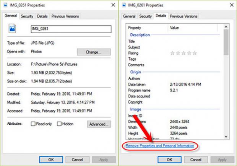The width and height of the screenshot is (237, 166).
Task: Close the left Properties dialog
Action: click(113, 5)
